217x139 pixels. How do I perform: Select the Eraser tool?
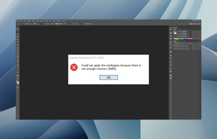[x=18, y=55]
